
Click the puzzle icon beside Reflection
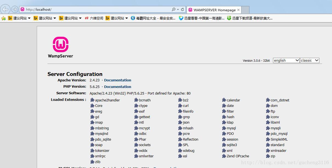[x=180, y=139]
